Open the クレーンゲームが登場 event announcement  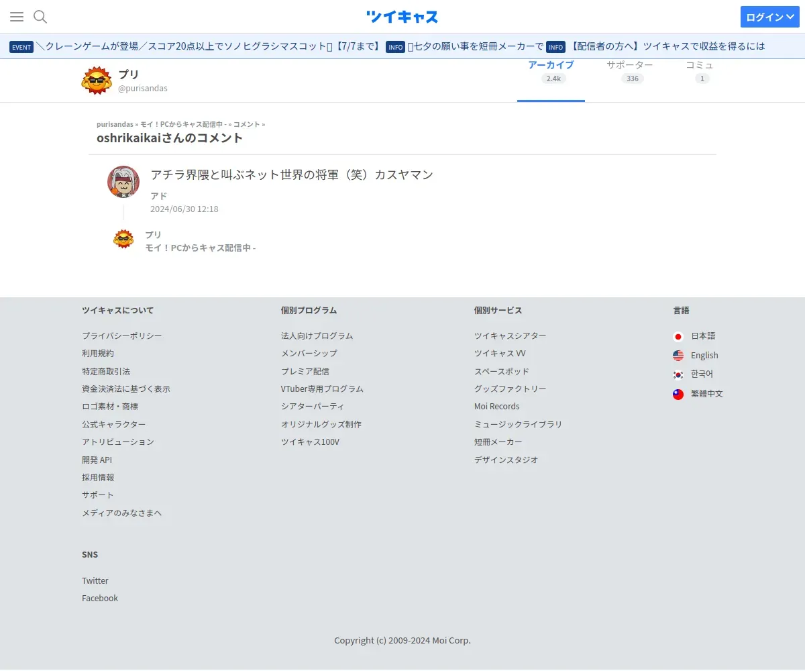[x=209, y=46]
